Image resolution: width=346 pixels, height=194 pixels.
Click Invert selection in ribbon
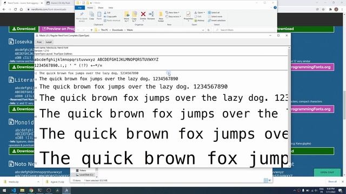[x=216, y=20]
